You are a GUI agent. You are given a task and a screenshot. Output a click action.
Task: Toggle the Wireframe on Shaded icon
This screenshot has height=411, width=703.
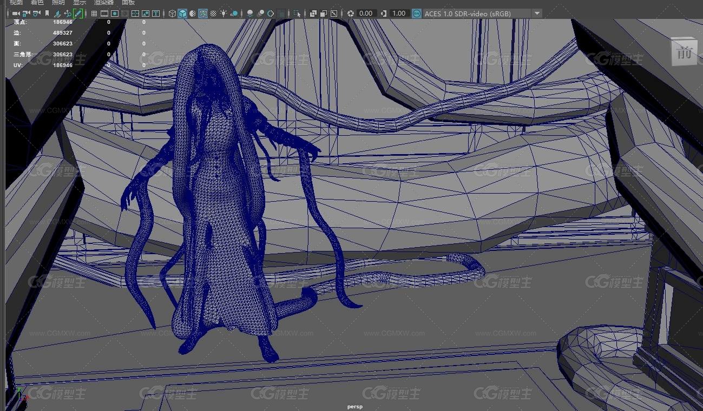(202, 14)
